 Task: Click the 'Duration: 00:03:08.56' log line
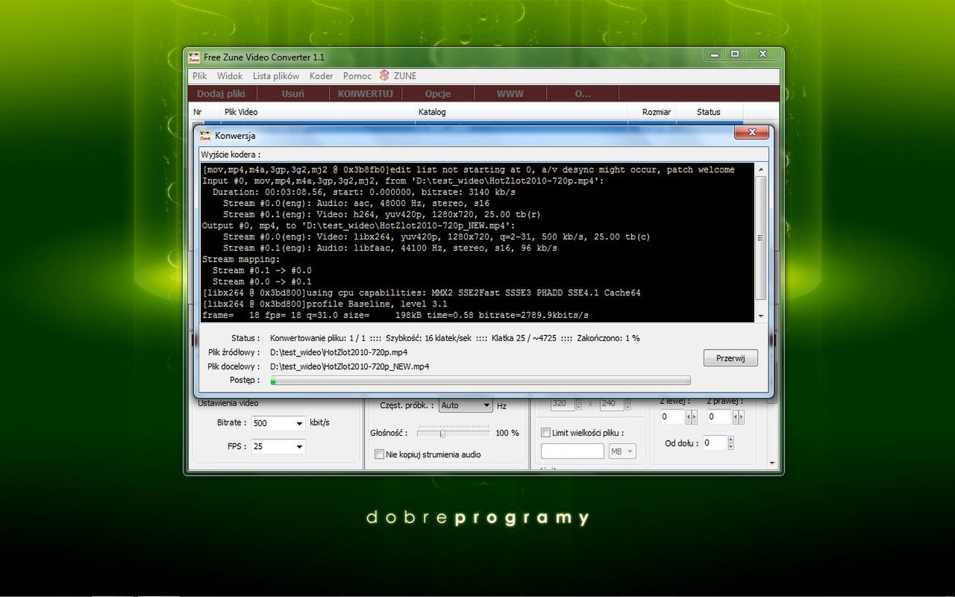coord(364,193)
